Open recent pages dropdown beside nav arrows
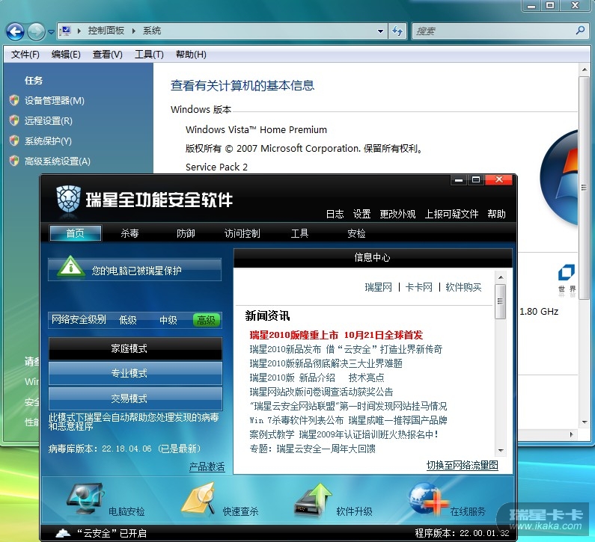The width and height of the screenshot is (595, 542). click(x=51, y=32)
